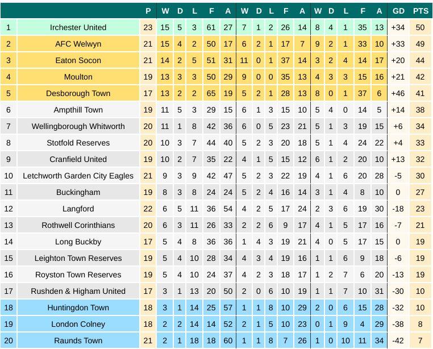The height and width of the screenshot is (349, 433).
Task: Select Wellingborough Whitworth team name
Action: tap(78, 126)
